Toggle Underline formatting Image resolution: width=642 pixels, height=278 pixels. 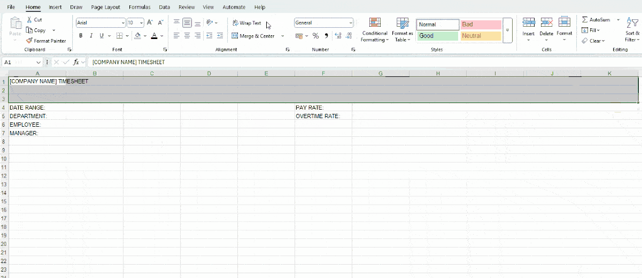(102, 36)
